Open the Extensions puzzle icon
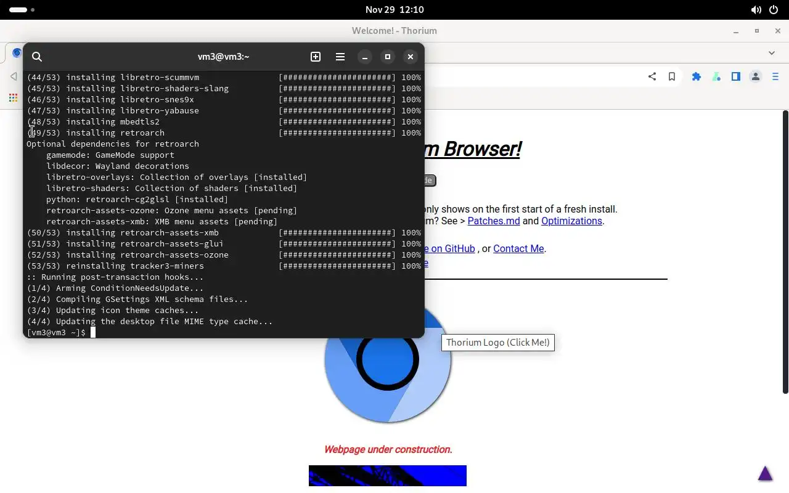This screenshot has width=789, height=493. (x=697, y=76)
